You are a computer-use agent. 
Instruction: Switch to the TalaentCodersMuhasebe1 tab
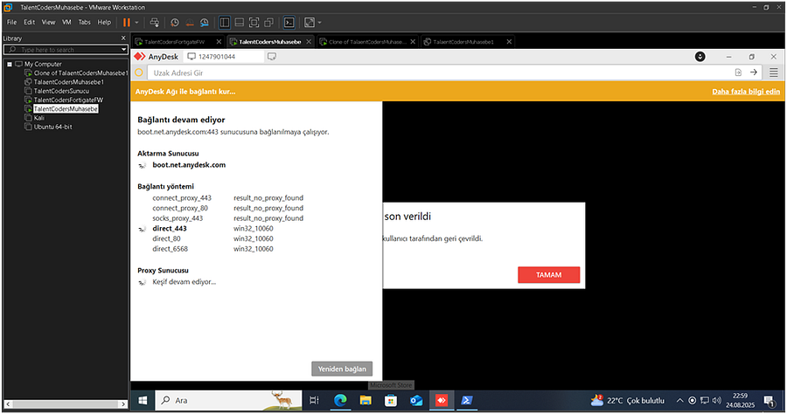[463, 42]
